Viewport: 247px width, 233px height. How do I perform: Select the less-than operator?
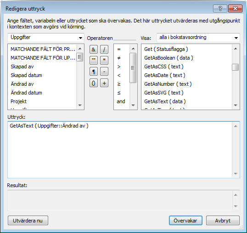[122, 75]
